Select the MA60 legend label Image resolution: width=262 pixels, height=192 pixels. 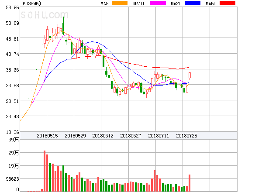(x=211, y=3)
